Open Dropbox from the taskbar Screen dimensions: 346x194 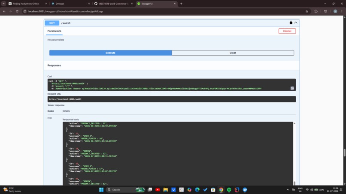click(173, 190)
